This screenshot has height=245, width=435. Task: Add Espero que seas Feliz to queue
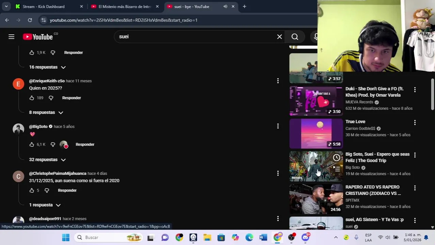point(336,168)
